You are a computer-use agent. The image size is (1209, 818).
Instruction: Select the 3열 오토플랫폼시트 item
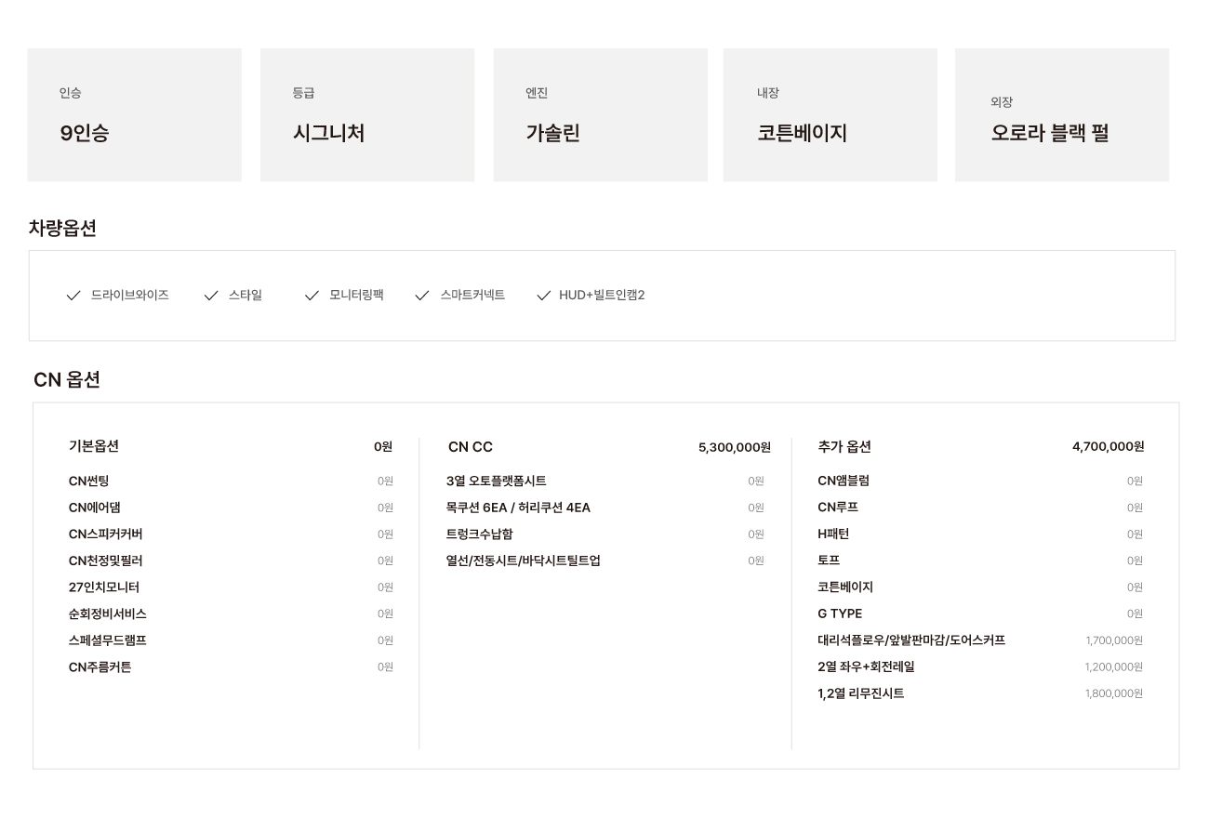click(497, 482)
